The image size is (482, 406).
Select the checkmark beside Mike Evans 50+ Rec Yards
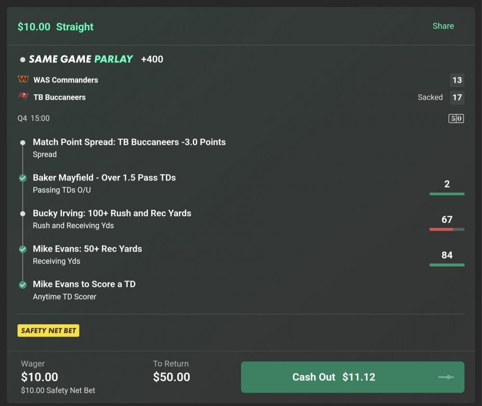point(23,249)
